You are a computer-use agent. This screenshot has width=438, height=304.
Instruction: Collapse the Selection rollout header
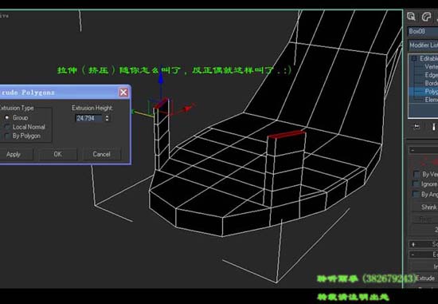tap(424, 150)
